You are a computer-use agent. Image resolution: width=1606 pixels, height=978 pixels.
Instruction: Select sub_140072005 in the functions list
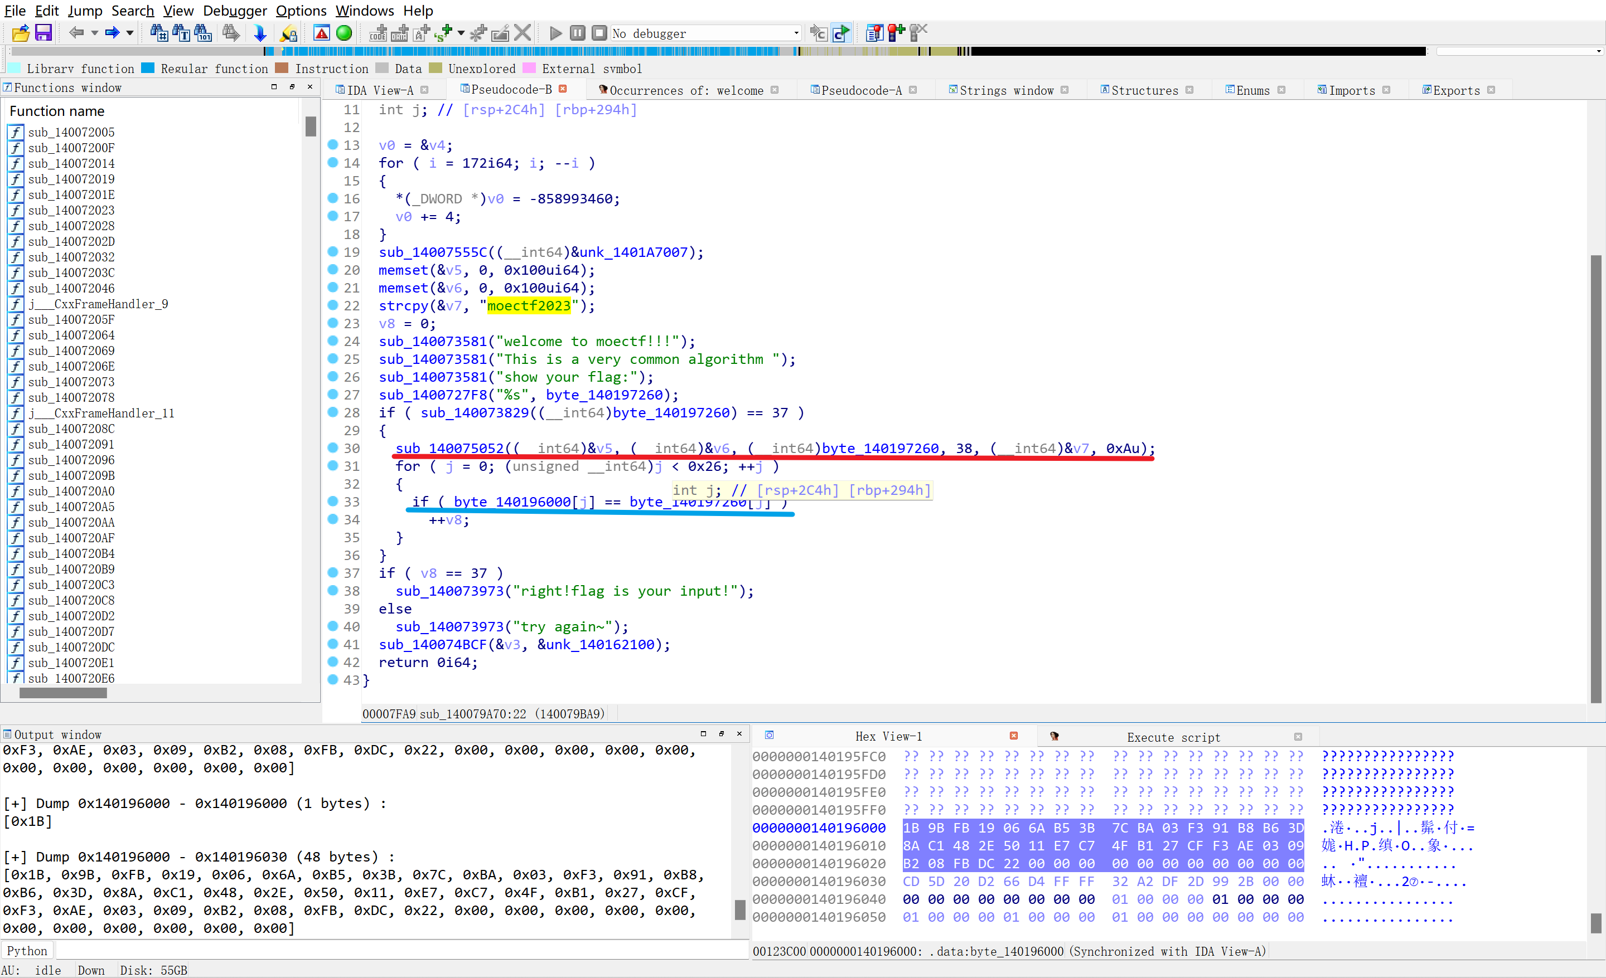click(x=71, y=132)
